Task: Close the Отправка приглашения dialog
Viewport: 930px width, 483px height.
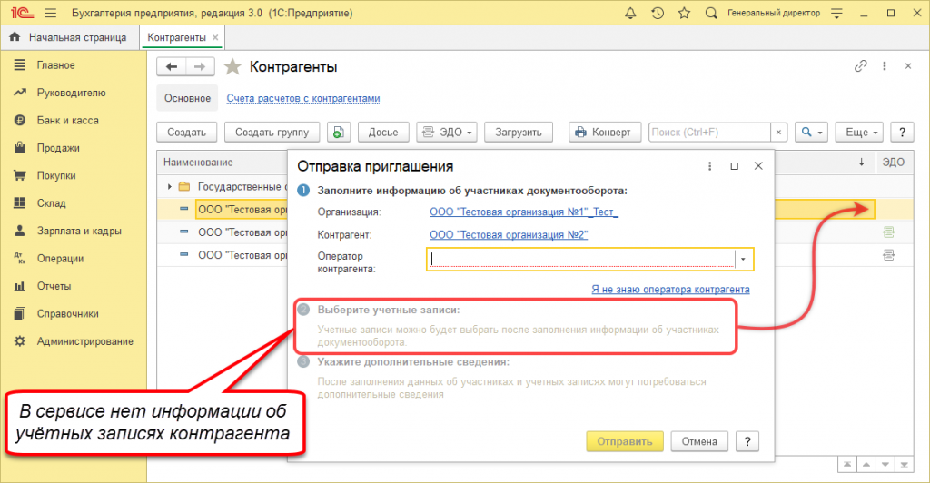Action: tap(758, 166)
